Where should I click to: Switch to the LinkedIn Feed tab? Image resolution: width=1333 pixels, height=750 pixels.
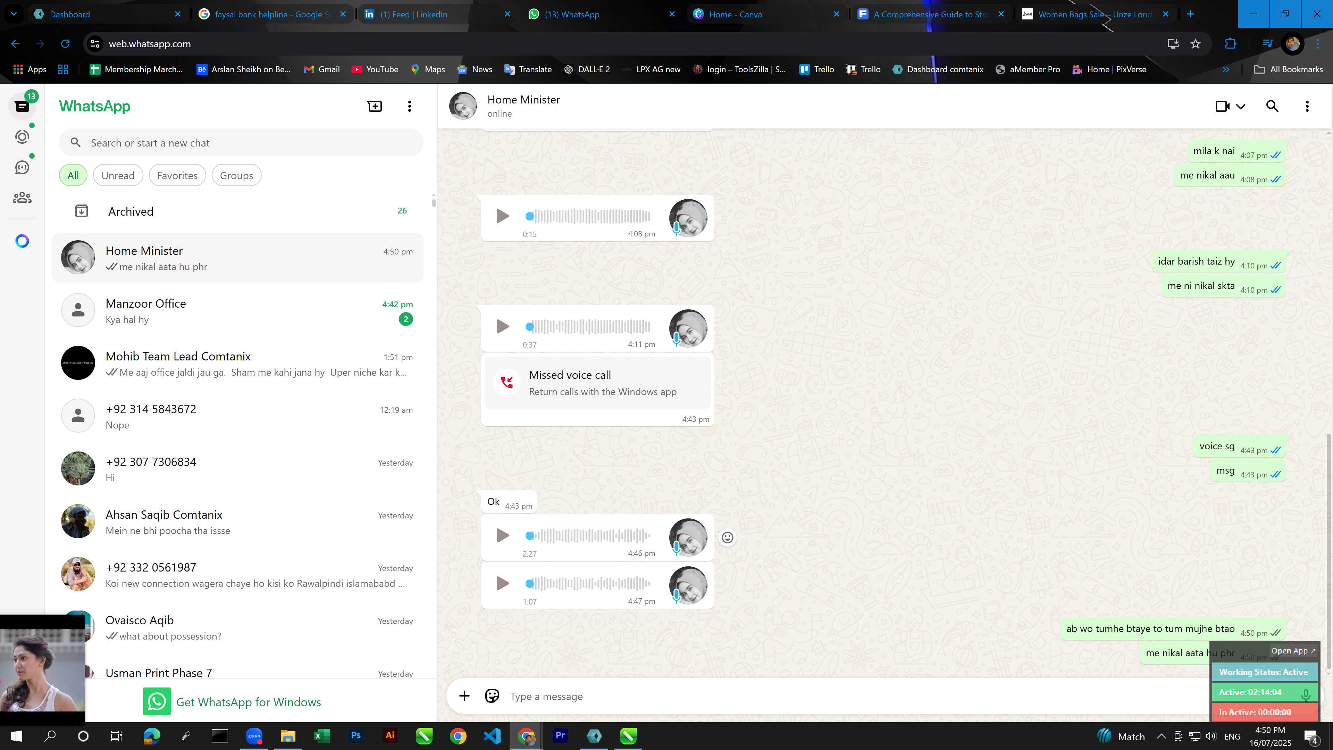437,14
